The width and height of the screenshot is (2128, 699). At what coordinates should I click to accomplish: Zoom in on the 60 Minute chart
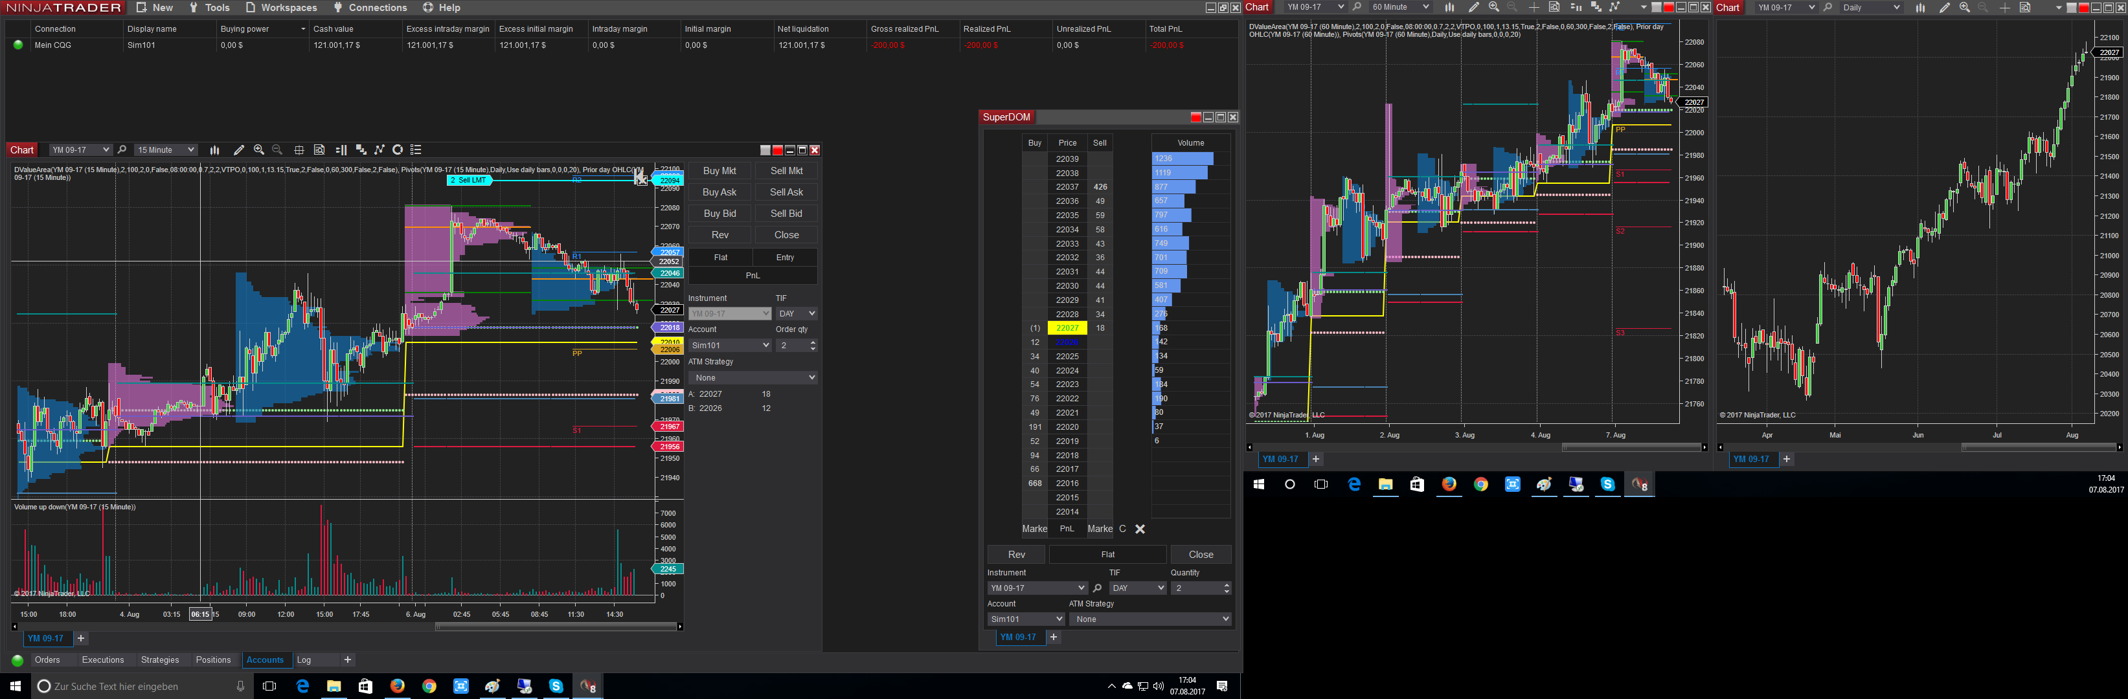click(x=1493, y=7)
